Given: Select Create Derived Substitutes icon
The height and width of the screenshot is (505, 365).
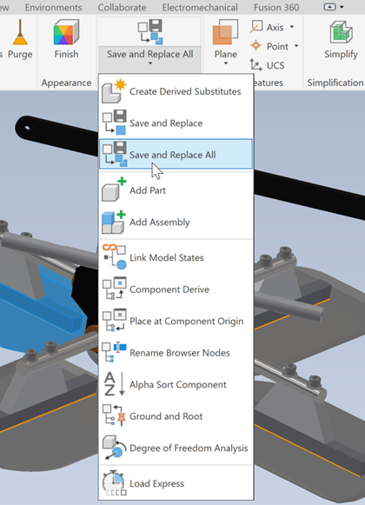Looking at the screenshot, I should (x=114, y=90).
